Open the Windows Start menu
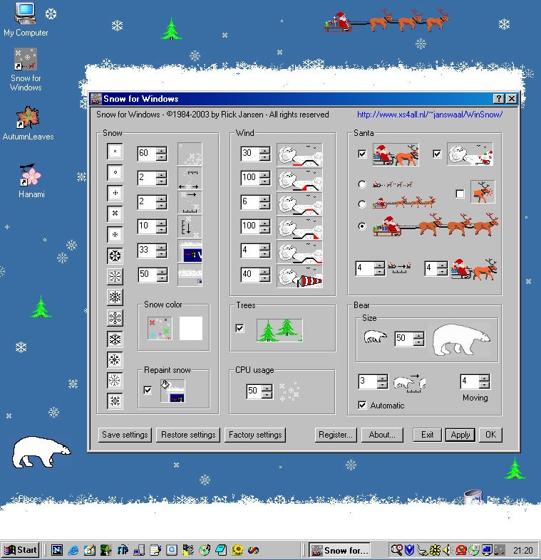 [x=21, y=550]
